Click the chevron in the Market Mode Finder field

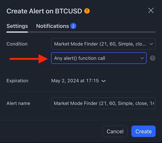pyautogui.click(x=151, y=44)
